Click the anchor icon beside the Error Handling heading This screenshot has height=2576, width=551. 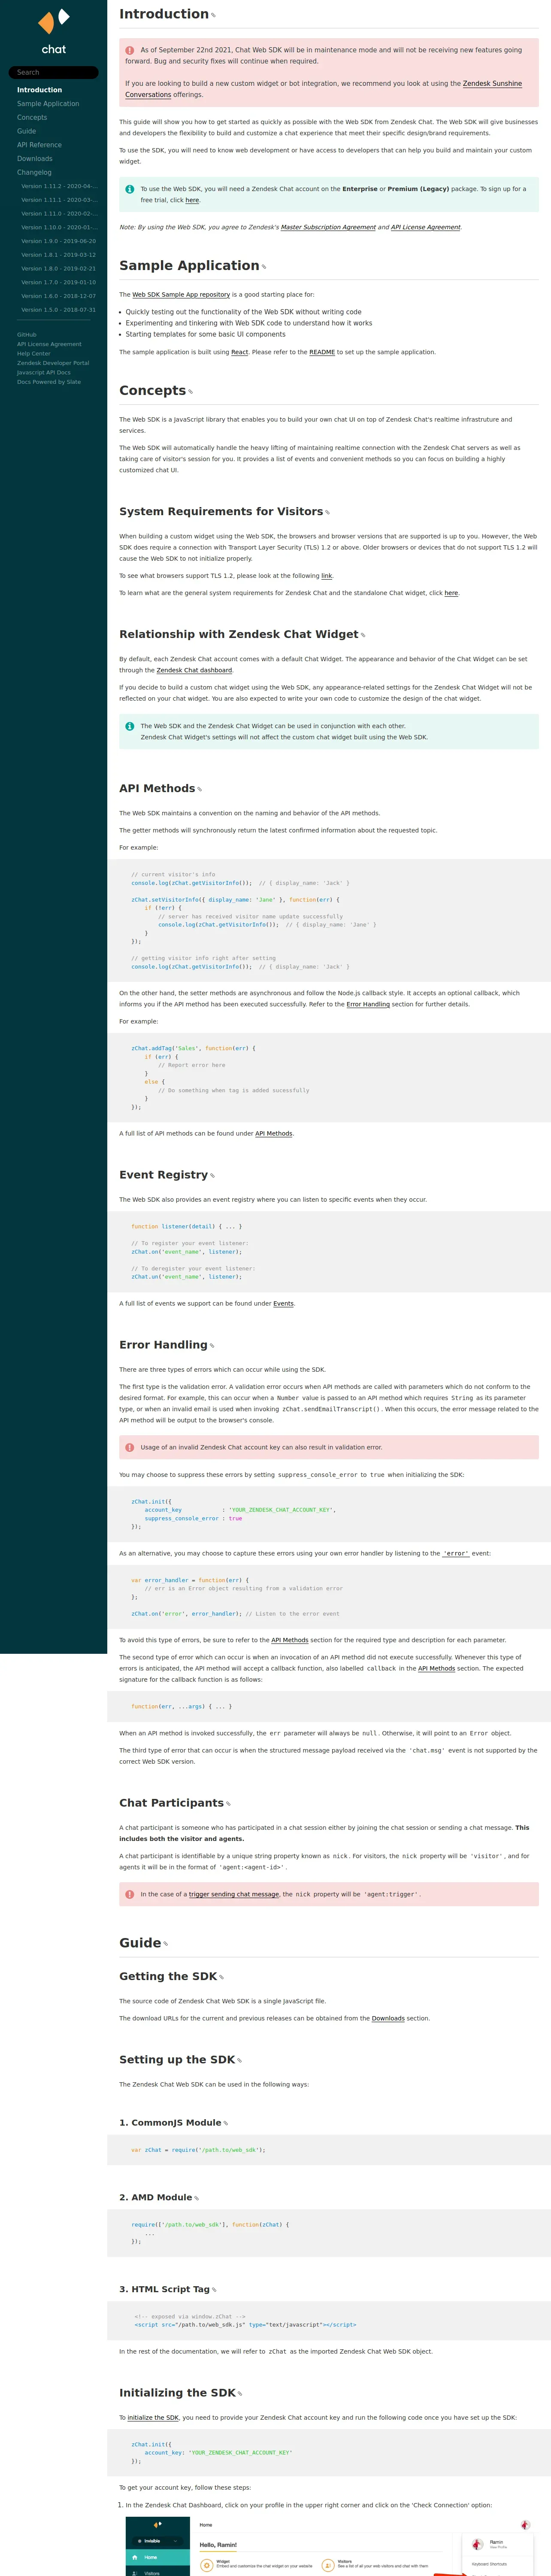tap(212, 1346)
